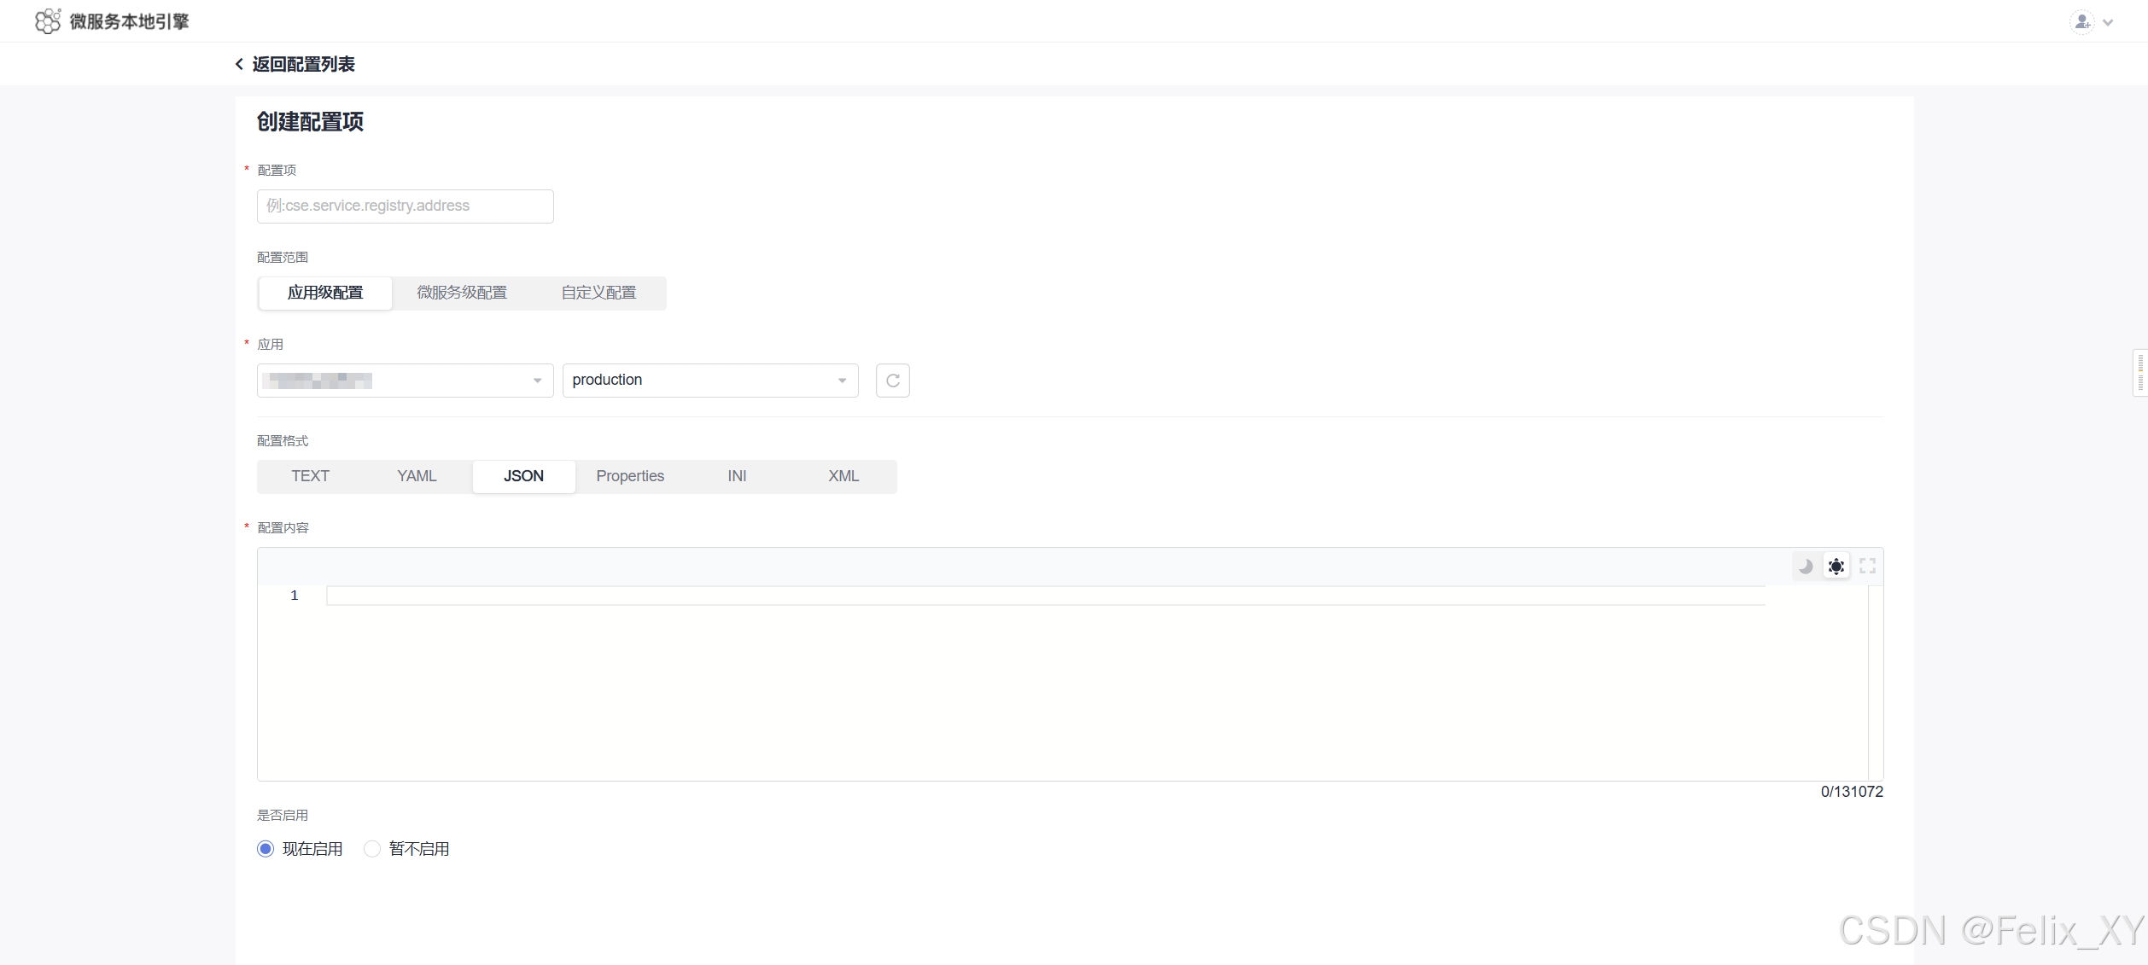Select the 现在启用 radio button
Viewport: 2148px width, 965px height.
266,849
